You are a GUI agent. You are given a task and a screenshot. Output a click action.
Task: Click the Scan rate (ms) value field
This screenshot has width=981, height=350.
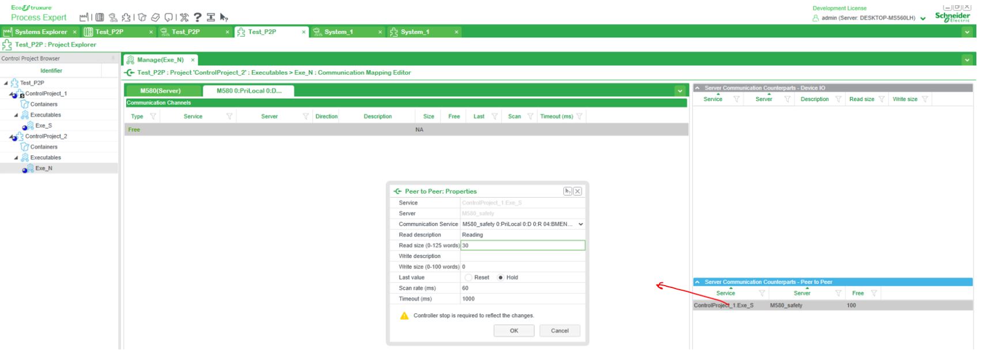(522, 289)
